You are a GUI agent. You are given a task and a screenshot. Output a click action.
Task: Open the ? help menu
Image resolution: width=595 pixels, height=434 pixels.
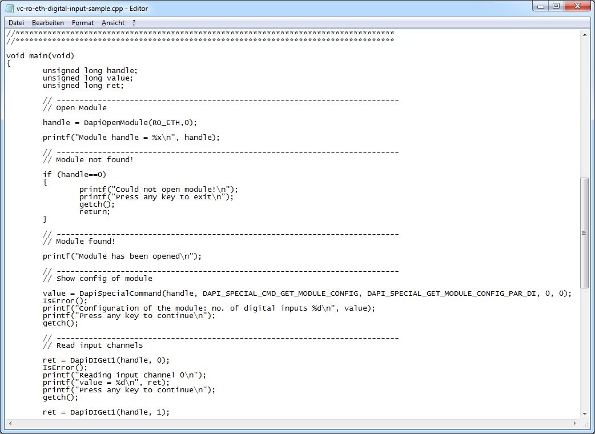pos(134,23)
